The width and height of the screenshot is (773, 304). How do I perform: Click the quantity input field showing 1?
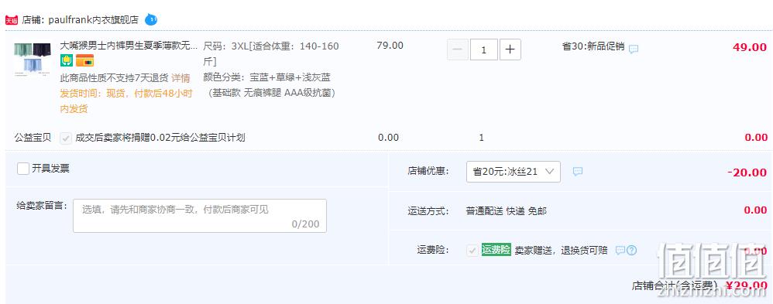483,50
